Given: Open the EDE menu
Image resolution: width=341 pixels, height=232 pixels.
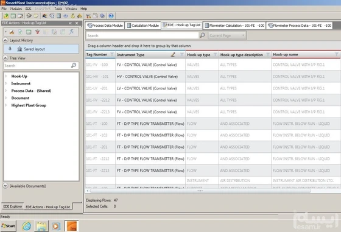Looking at the screenshot, I should point(28,9).
